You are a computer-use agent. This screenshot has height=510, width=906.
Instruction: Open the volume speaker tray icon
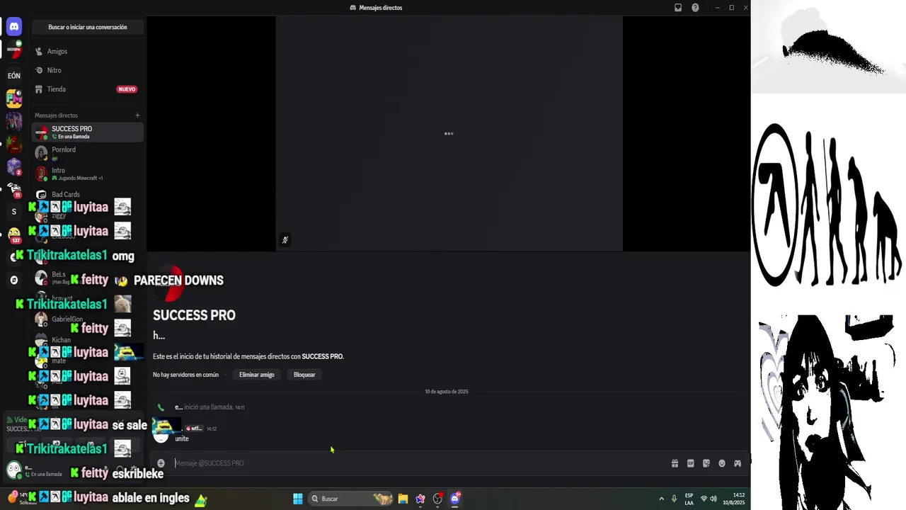coord(713,499)
